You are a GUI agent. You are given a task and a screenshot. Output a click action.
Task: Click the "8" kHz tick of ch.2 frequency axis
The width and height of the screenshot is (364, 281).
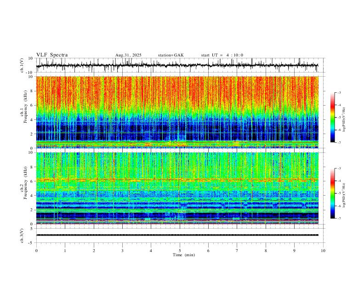coord(32,167)
